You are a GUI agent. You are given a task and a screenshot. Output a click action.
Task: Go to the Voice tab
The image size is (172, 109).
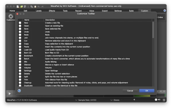92,11
